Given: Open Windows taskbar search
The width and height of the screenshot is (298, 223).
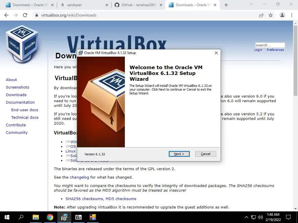Looking at the screenshot, I should point(21,217).
